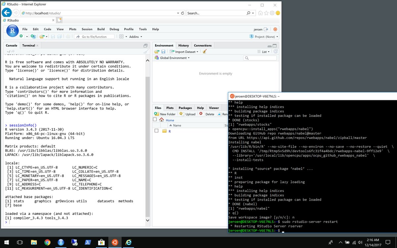The width and height of the screenshot is (397, 248).
Task: Click the save workspace icon in Environment pane
Action: (x=163, y=51)
